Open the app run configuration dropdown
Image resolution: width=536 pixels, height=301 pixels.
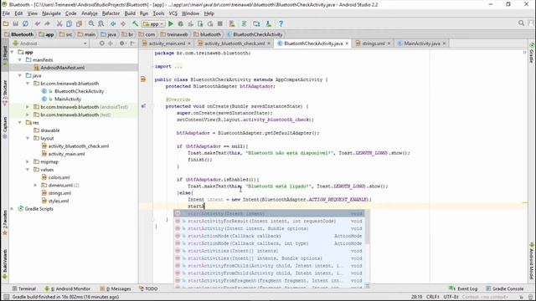tap(153, 24)
